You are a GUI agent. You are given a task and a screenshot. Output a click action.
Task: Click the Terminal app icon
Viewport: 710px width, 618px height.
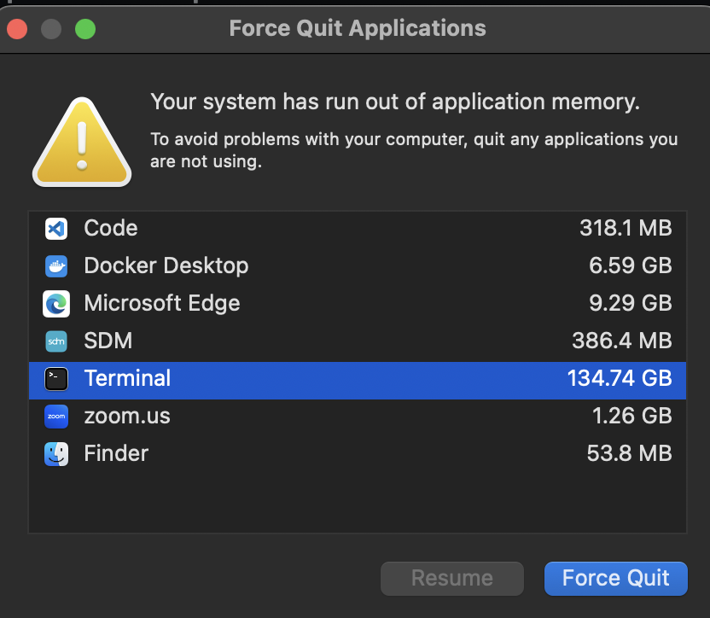coord(56,379)
